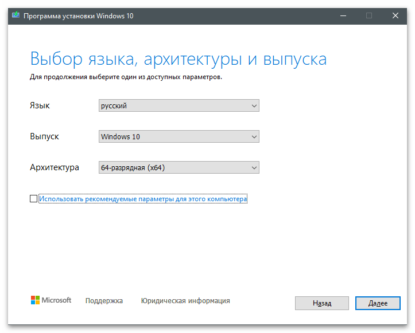The height and width of the screenshot is (333, 415).
Task: Enable recommended options for this PC checkbox
Action: tap(34, 199)
